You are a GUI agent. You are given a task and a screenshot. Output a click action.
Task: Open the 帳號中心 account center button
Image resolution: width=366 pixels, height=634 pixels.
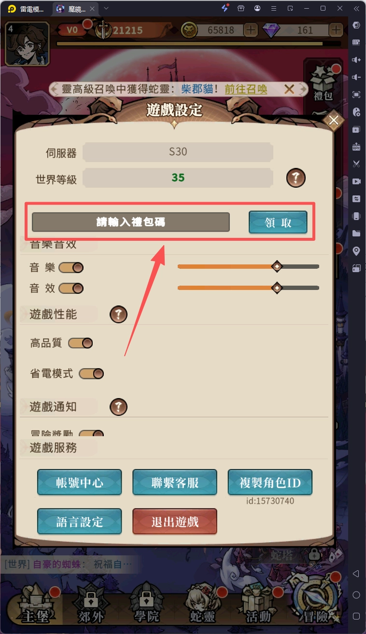[79, 482]
